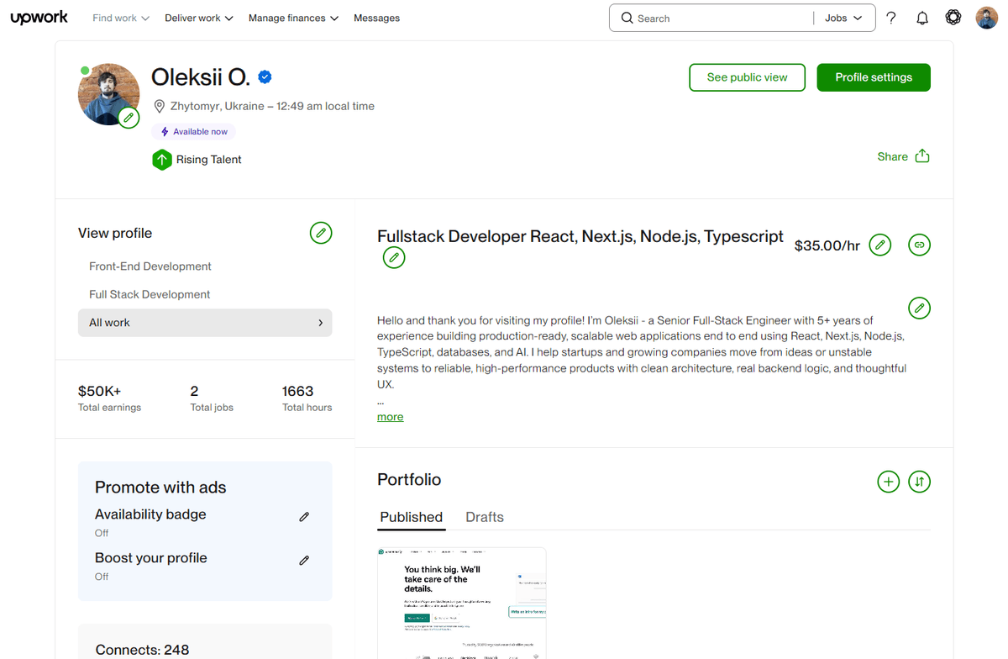The height and width of the screenshot is (659, 1008).
Task: Switch to the Drafts tab
Action: click(484, 517)
